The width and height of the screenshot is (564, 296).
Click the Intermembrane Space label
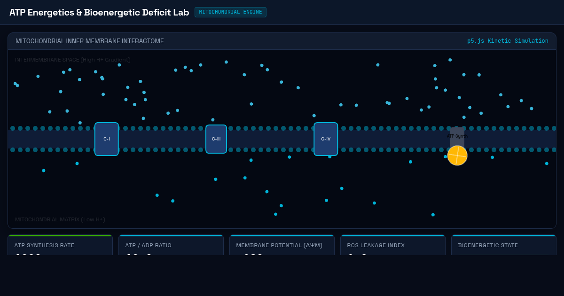(x=73, y=60)
